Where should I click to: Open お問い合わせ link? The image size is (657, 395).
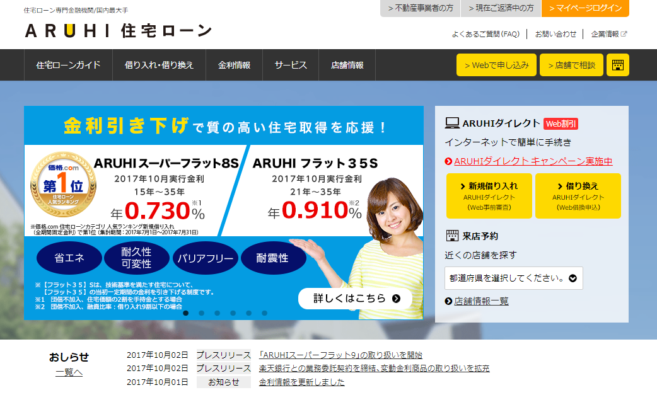pos(555,34)
